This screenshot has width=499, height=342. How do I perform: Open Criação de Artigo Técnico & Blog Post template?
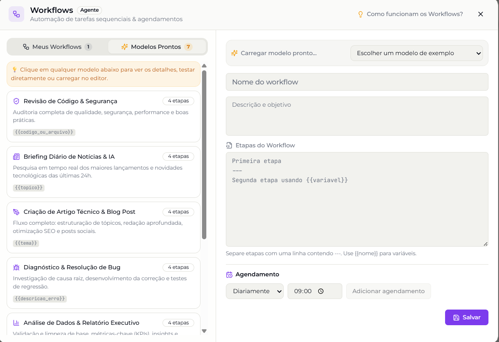[104, 227]
